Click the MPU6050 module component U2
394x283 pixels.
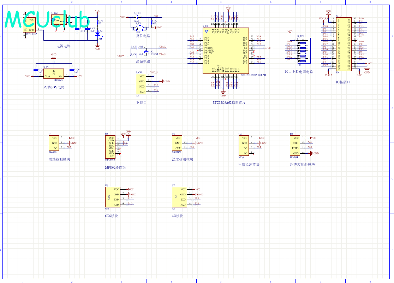[x=111, y=147]
